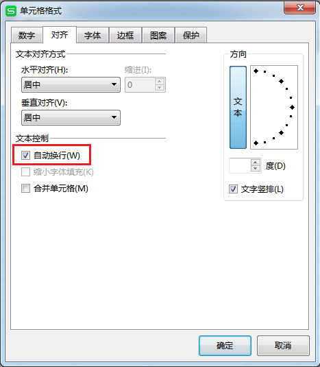Click the 取消 button

pos(283,346)
